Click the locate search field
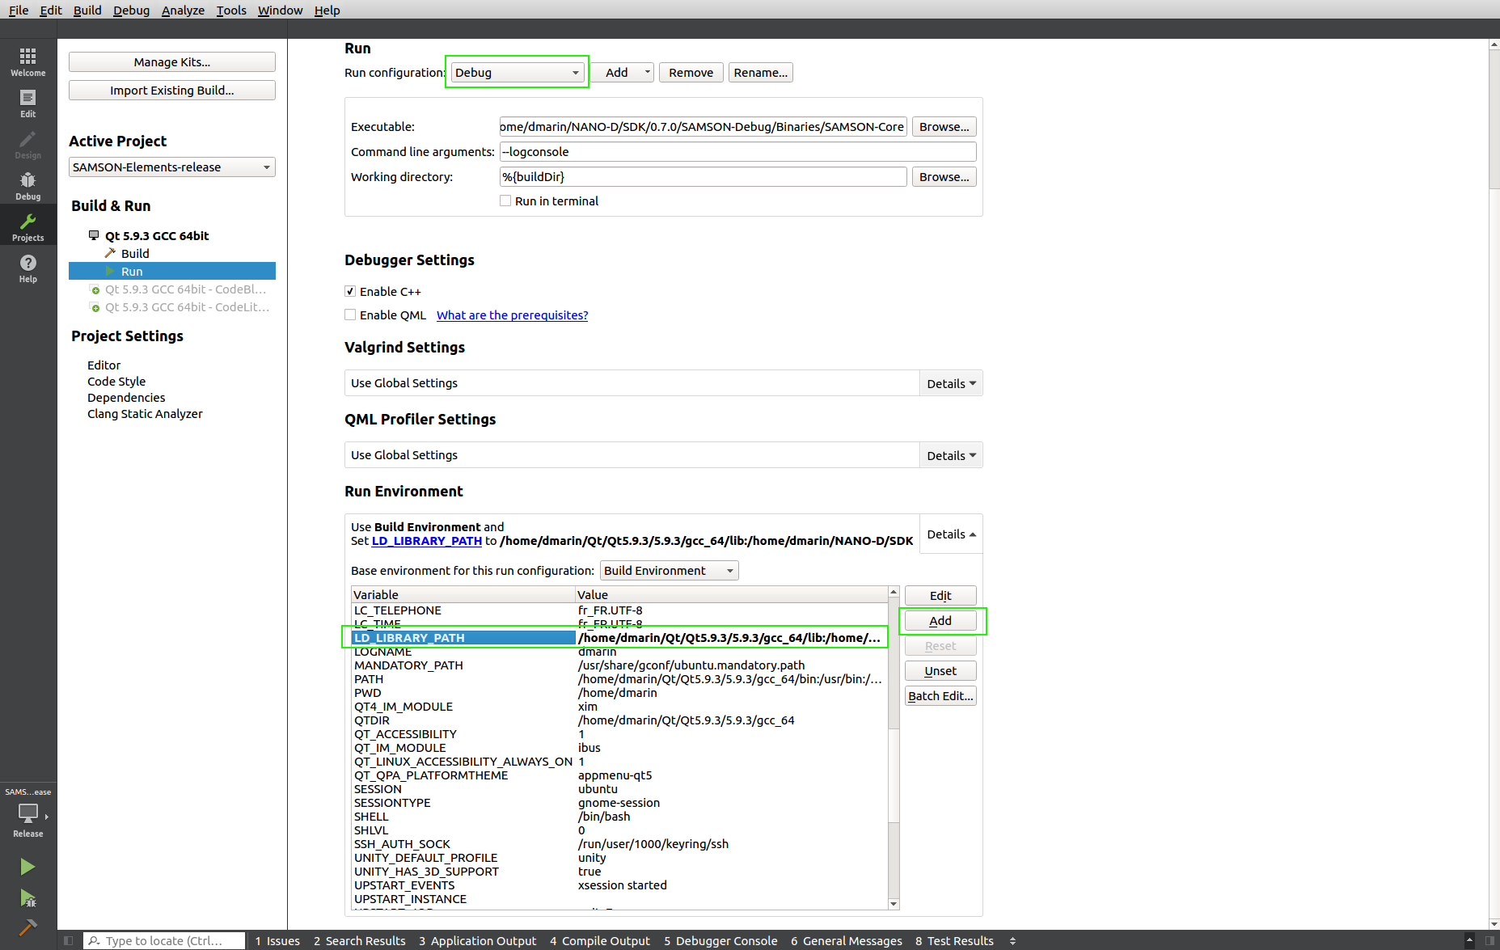The height and width of the screenshot is (950, 1500). (x=164, y=940)
